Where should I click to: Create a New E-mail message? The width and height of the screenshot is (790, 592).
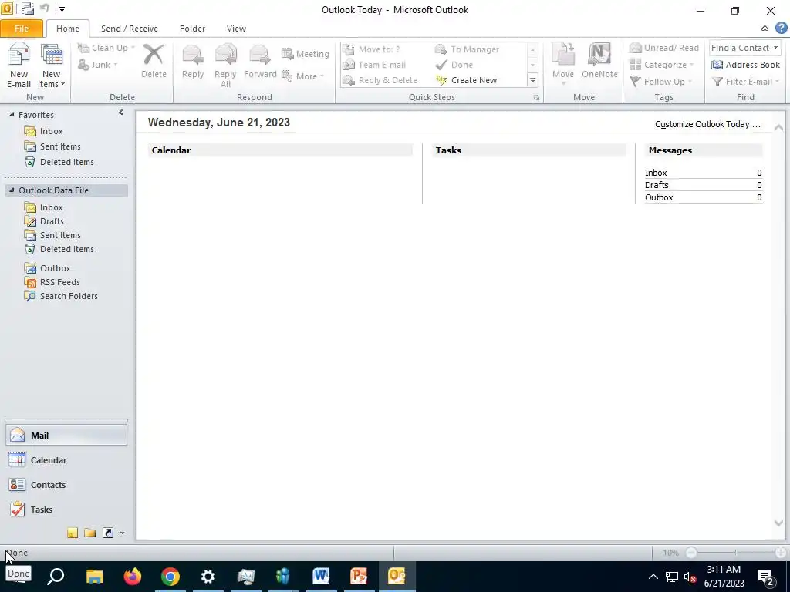(x=19, y=66)
